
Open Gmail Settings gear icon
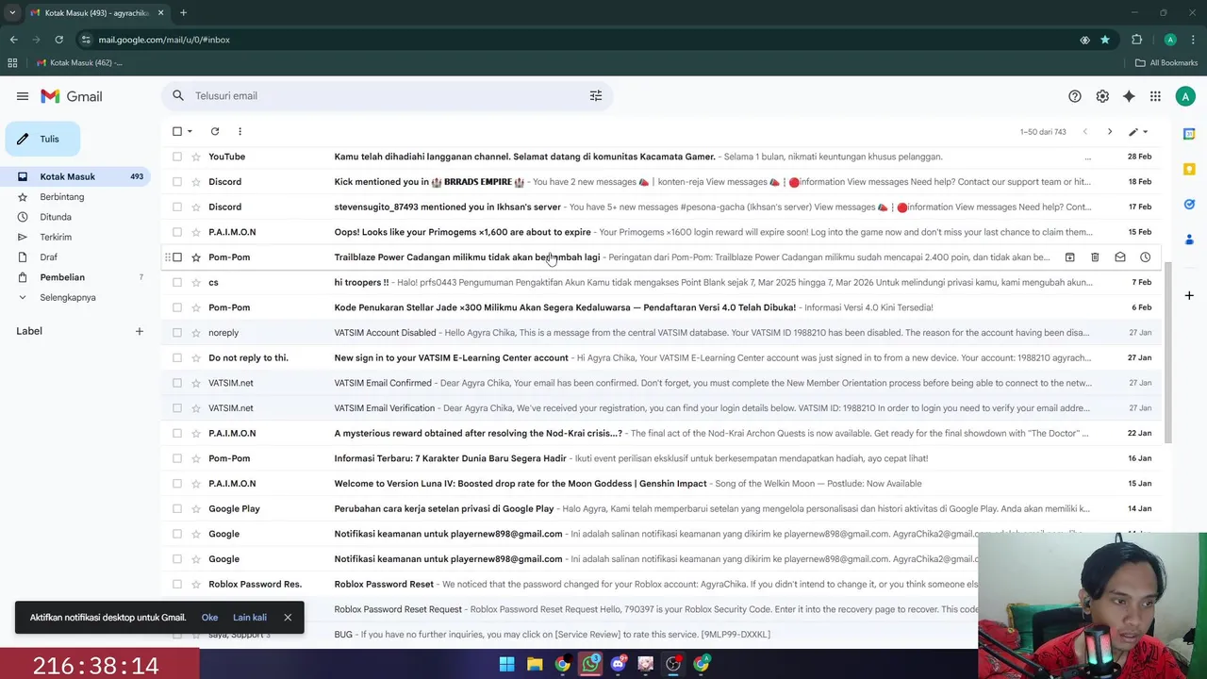point(1102,96)
